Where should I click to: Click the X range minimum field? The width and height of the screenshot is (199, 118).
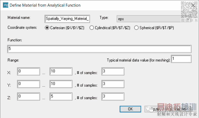coord(28,72)
